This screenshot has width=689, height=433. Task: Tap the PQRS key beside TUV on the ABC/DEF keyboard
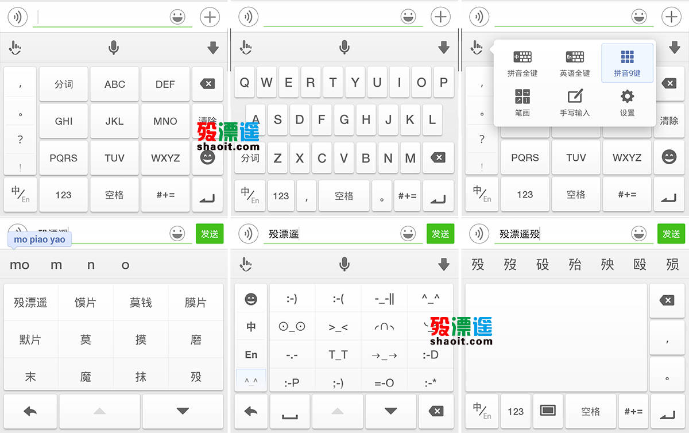(x=63, y=158)
